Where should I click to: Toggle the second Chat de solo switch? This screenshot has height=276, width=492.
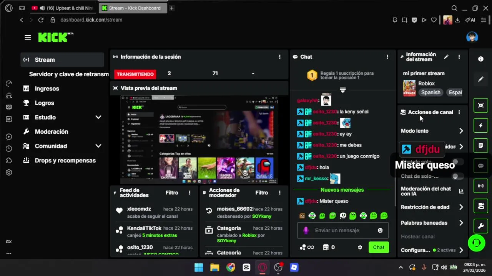pyautogui.click(x=457, y=176)
